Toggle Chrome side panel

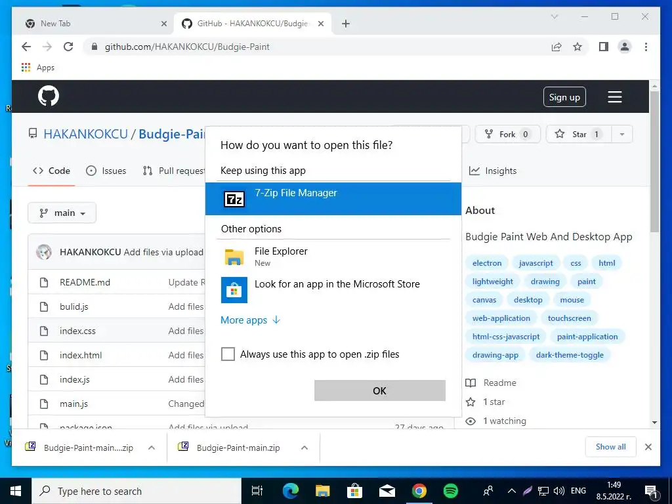pyautogui.click(x=604, y=47)
